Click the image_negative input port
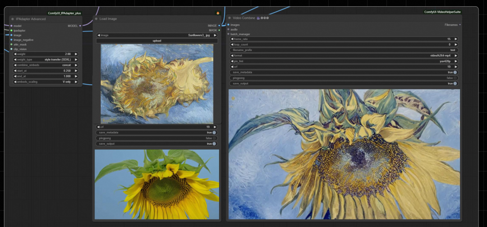The height and width of the screenshot is (227, 487). click(11, 40)
